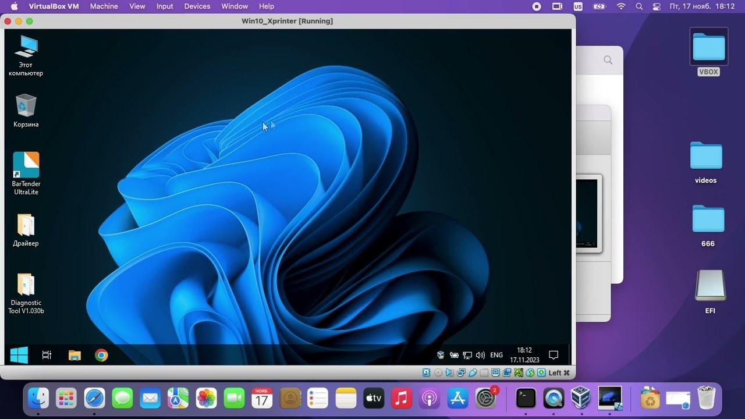This screenshot has height=419, width=745.
Task: Open App Store from the Dock
Action: pyautogui.click(x=457, y=398)
